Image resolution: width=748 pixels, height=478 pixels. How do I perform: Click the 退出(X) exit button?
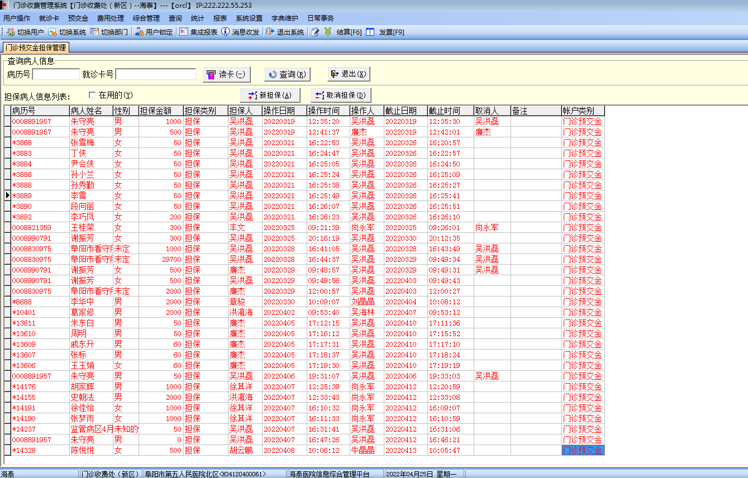pos(349,74)
